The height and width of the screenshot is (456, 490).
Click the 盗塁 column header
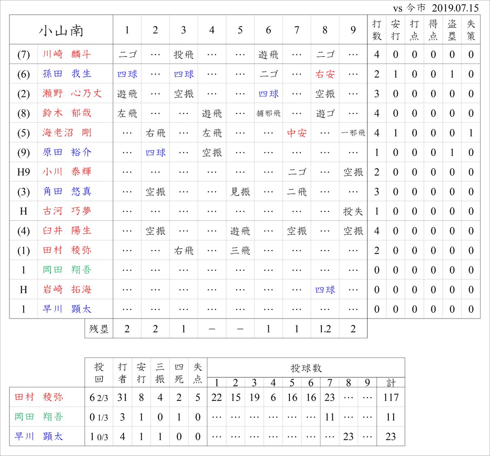pos(452,30)
